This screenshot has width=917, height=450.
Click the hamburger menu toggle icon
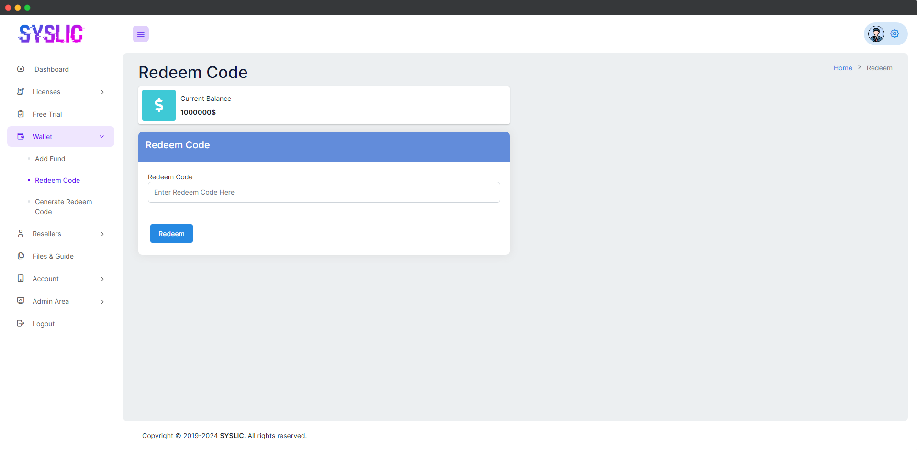(x=141, y=34)
